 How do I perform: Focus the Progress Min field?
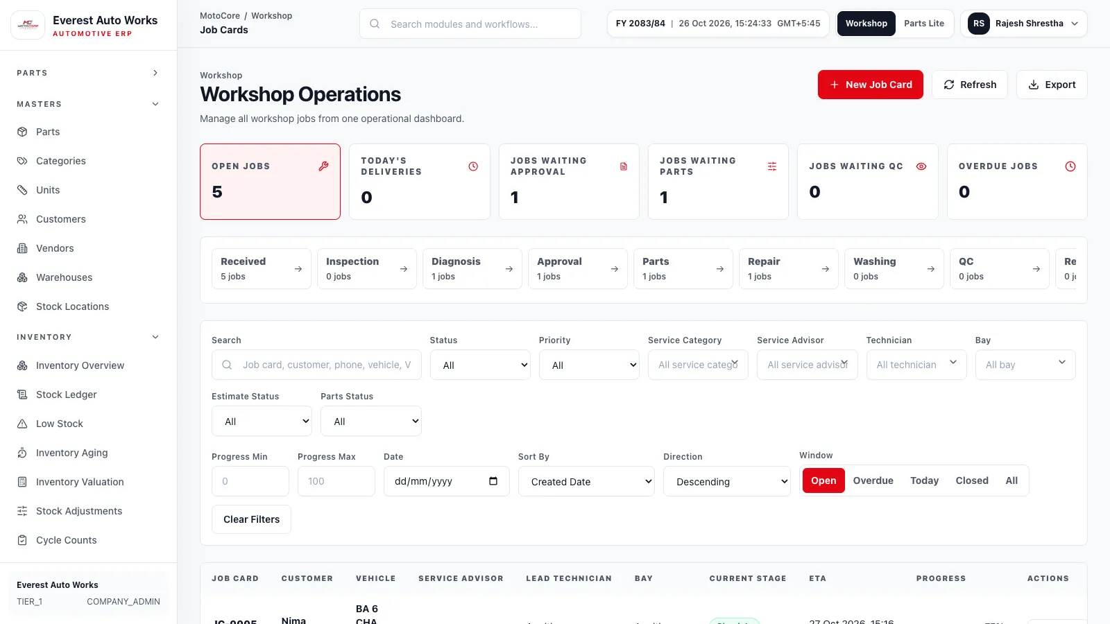[x=250, y=481]
